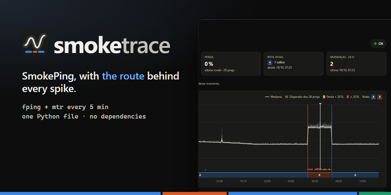The height and width of the screenshot is (195, 391).
Task: Click the route B badge in the legend
Action: tap(380, 97)
